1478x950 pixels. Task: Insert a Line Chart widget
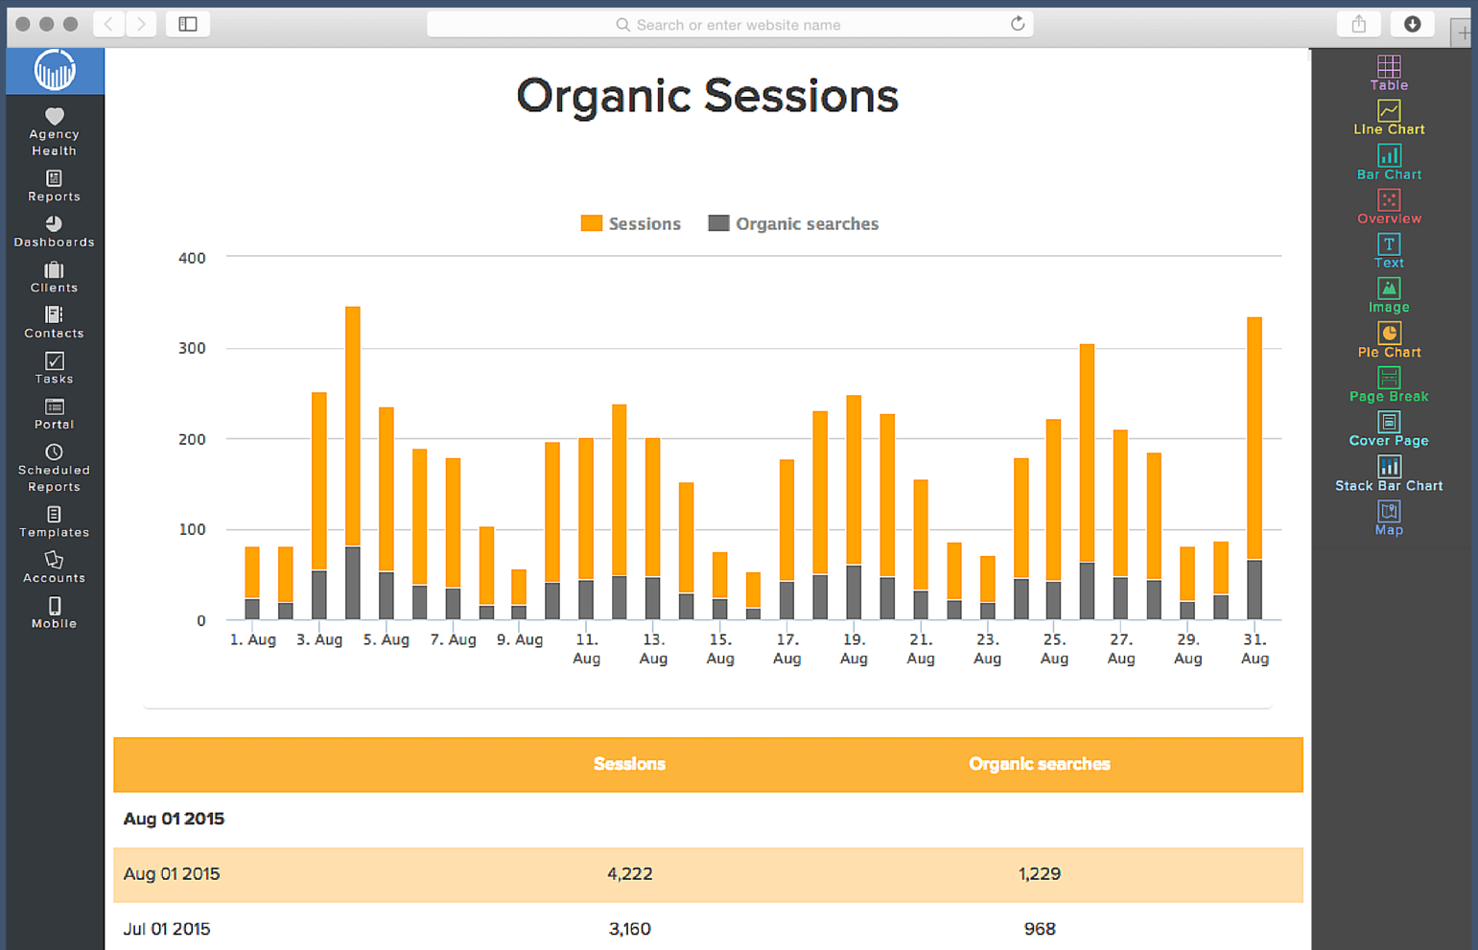(1389, 117)
